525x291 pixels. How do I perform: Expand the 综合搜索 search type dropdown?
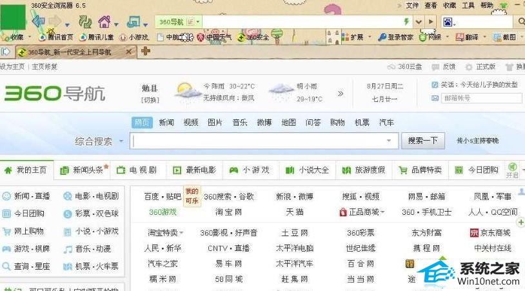pos(121,141)
